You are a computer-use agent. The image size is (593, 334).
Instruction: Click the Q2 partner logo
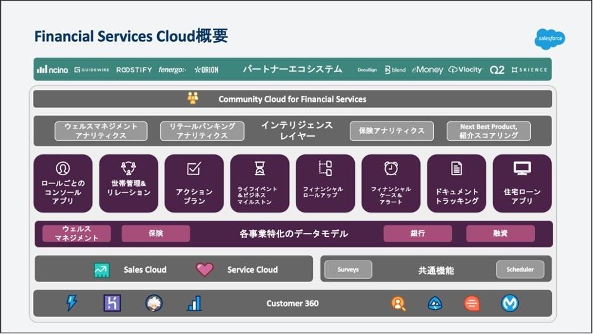[497, 70]
